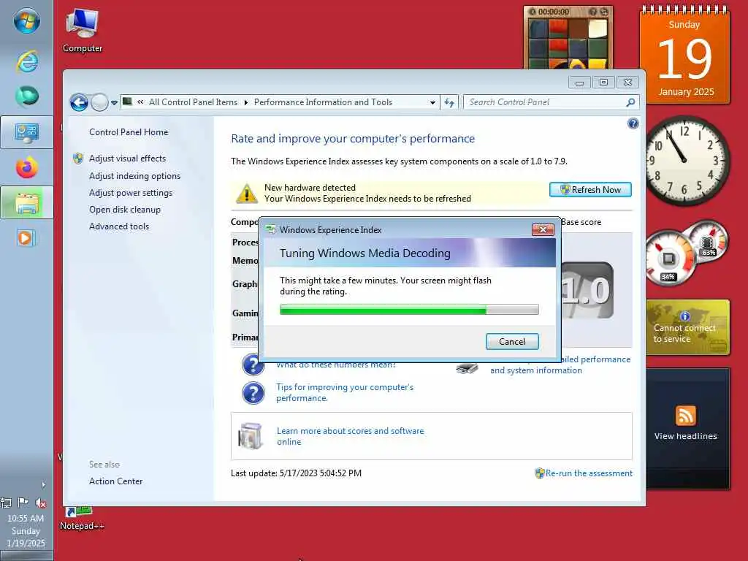
Task: Go to Control Panel Home
Action: coord(129,132)
